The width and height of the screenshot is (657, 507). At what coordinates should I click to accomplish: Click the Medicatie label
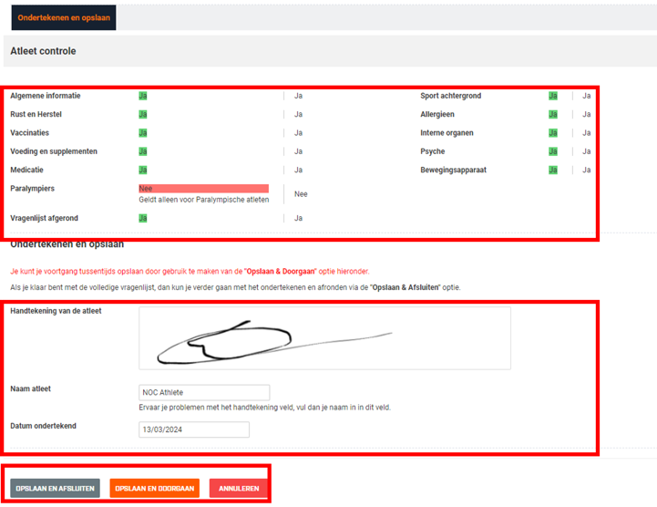[x=26, y=170]
